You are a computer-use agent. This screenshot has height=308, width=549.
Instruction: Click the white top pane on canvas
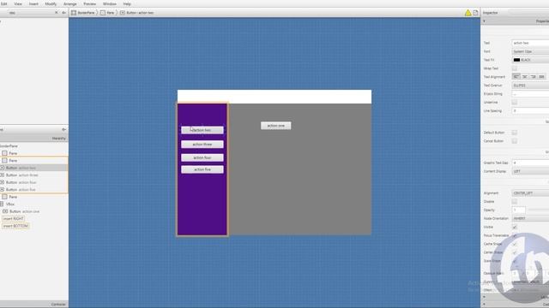274,97
